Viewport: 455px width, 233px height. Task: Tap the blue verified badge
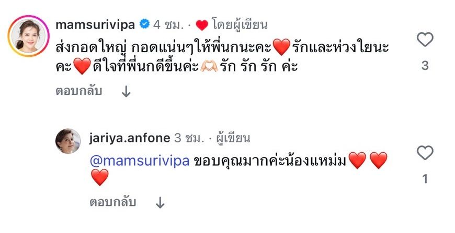pyautogui.click(x=144, y=24)
